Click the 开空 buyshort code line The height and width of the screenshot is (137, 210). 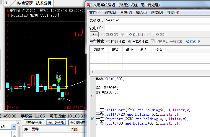coord(142,119)
